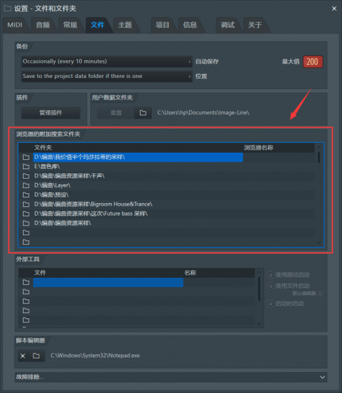Toggle the 默认编辑器 option
This screenshot has height=393, width=342.
(320, 293)
